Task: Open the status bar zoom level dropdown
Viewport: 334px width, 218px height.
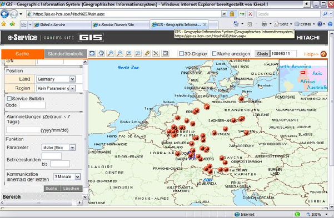Action: pos(327,214)
